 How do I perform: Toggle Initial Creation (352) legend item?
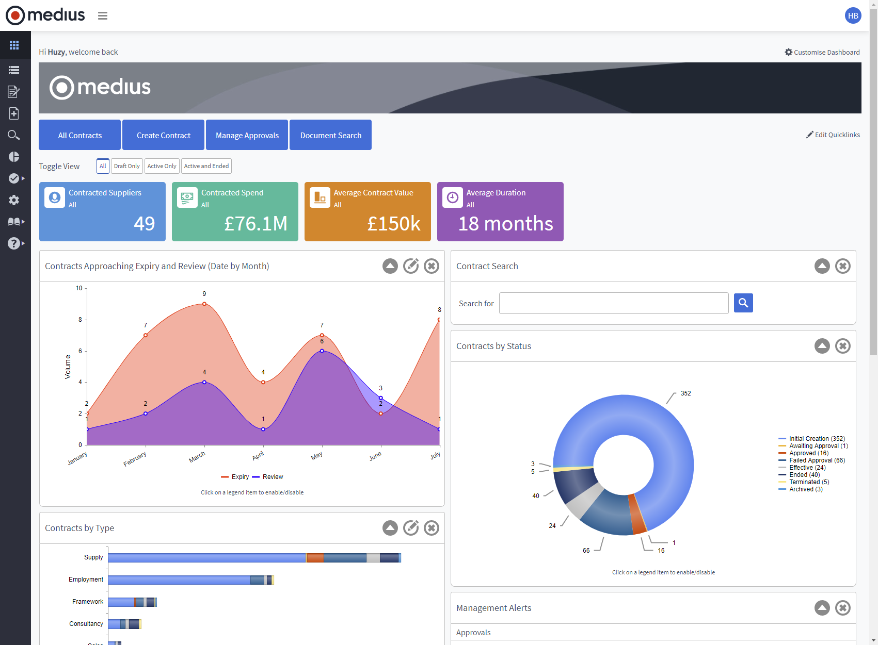pyautogui.click(x=812, y=439)
